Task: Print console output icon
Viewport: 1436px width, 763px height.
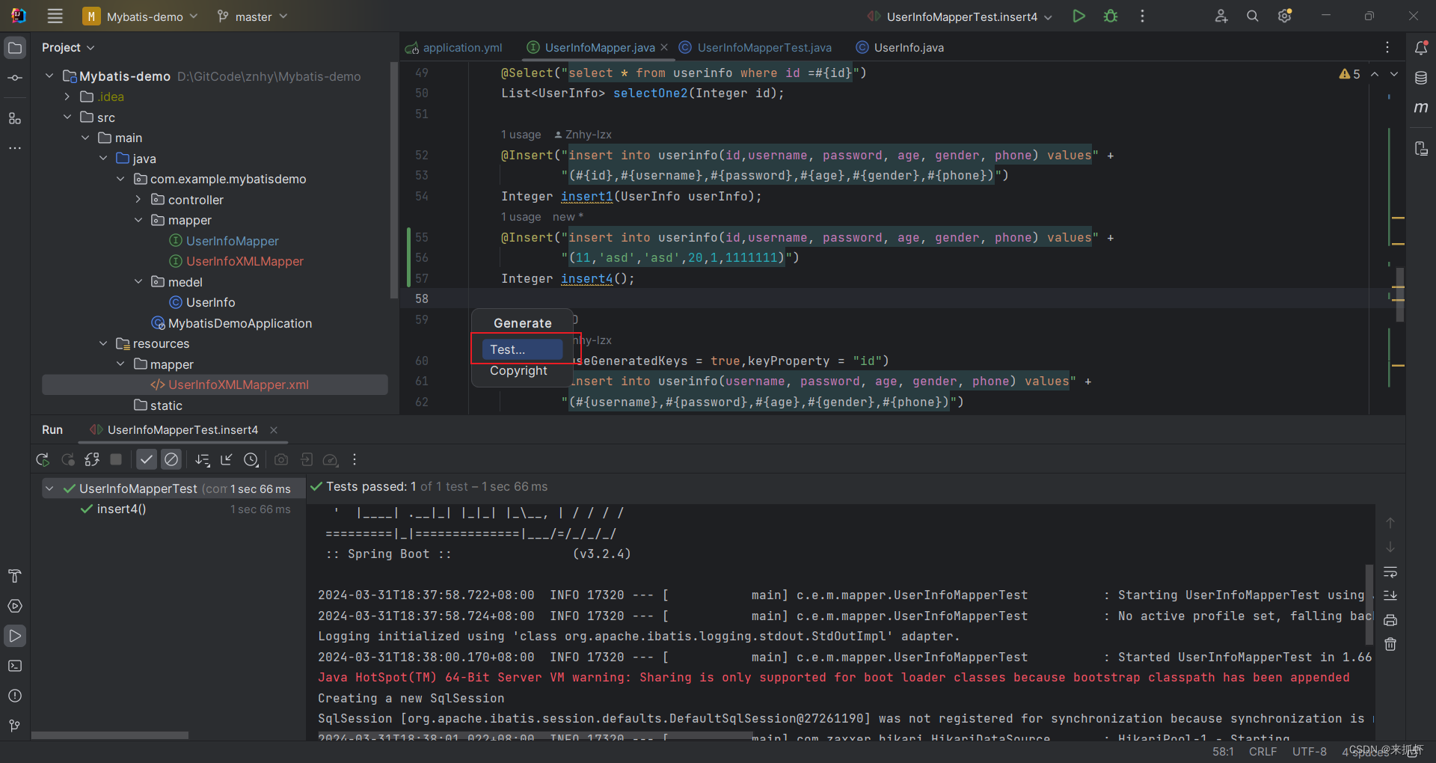Action: pyautogui.click(x=1390, y=620)
